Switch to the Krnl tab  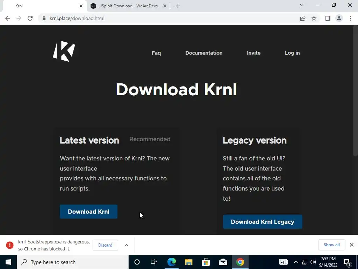(x=43, y=6)
